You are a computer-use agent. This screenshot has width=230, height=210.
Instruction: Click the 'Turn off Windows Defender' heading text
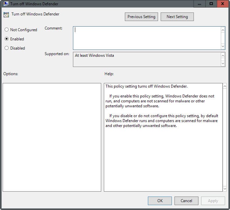click(35, 14)
